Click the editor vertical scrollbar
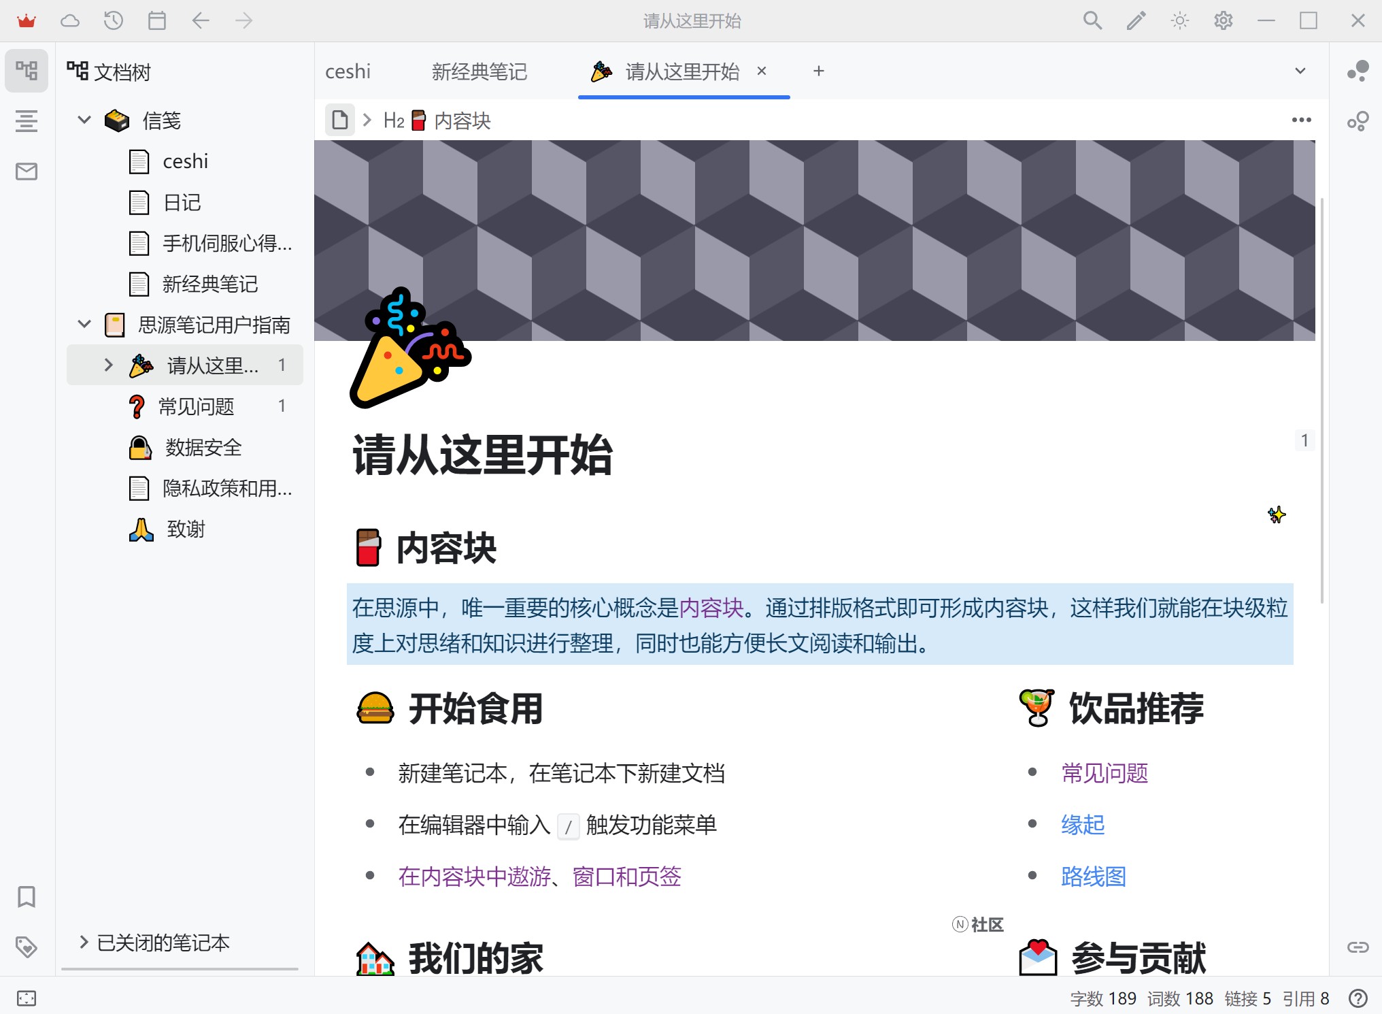 tap(1321, 400)
